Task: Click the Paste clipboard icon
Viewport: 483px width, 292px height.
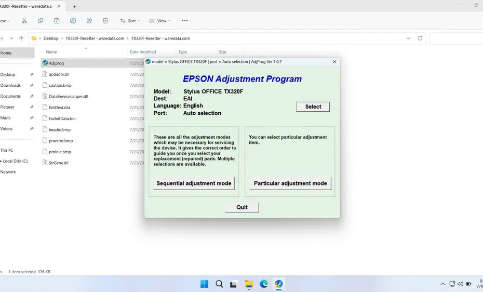Action: click(57, 21)
